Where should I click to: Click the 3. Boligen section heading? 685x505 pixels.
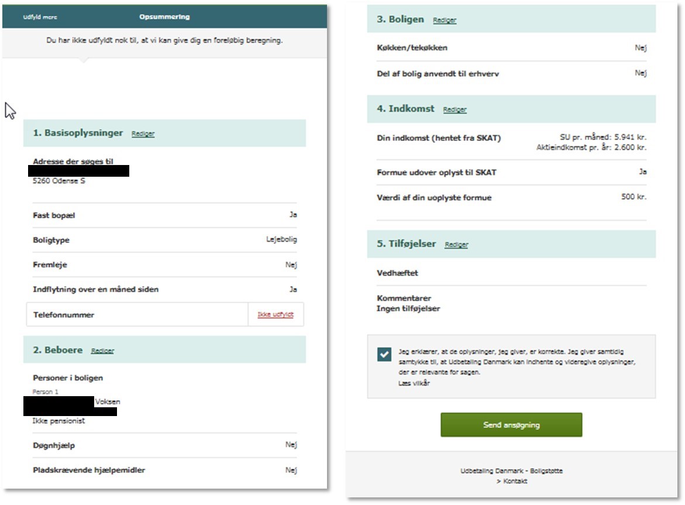click(x=400, y=19)
